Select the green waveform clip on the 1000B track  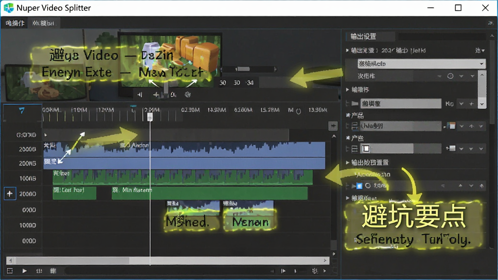[183, 177]
